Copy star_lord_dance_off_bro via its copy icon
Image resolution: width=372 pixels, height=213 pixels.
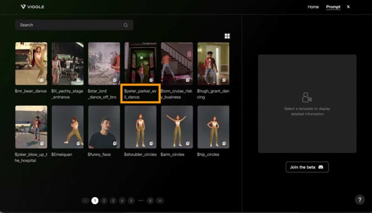click(115, 80)
